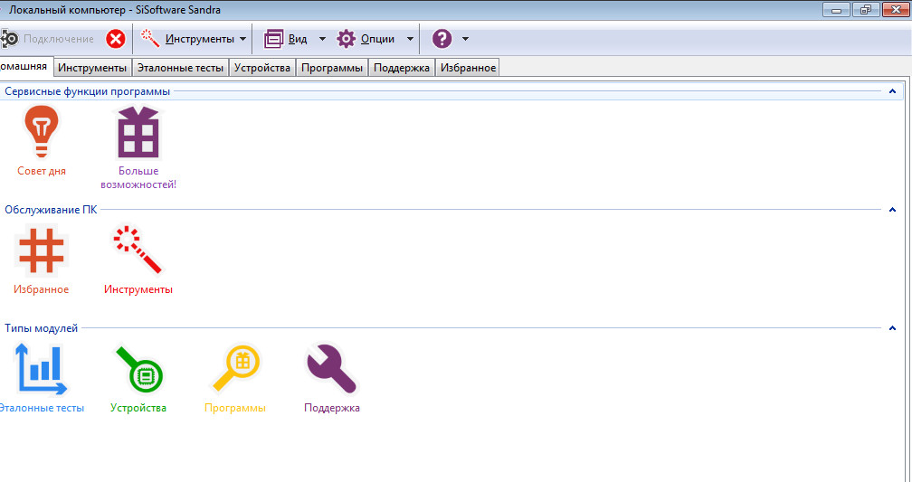Image resolution: width=912 pixels, height=482 pixels.
Task: Open the Эталонные тесты bar chart icon
Action: point(41,369)
